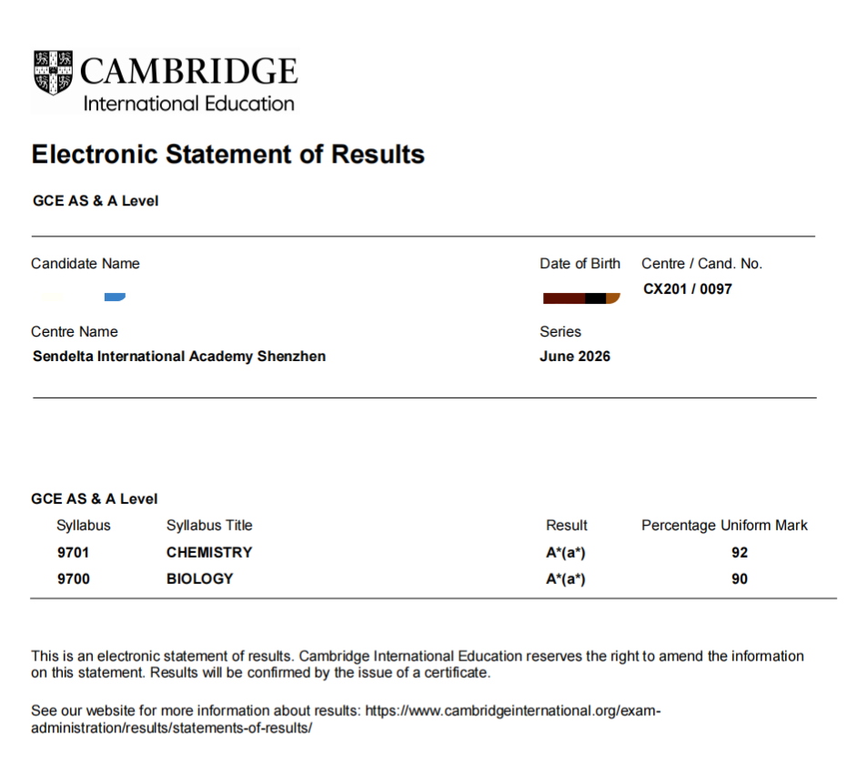Viewport: 847px width, 765px height.
Task: Click the Percentage Uniform Mark column header
Action: 724,526
